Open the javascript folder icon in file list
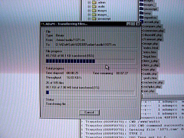 (141, 9)
